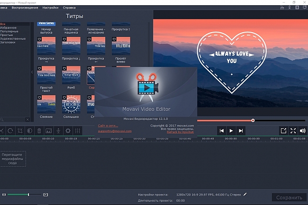308x205 pixels.
Task: Open clip properties gear icon
Action: click(x=68, y=131)
